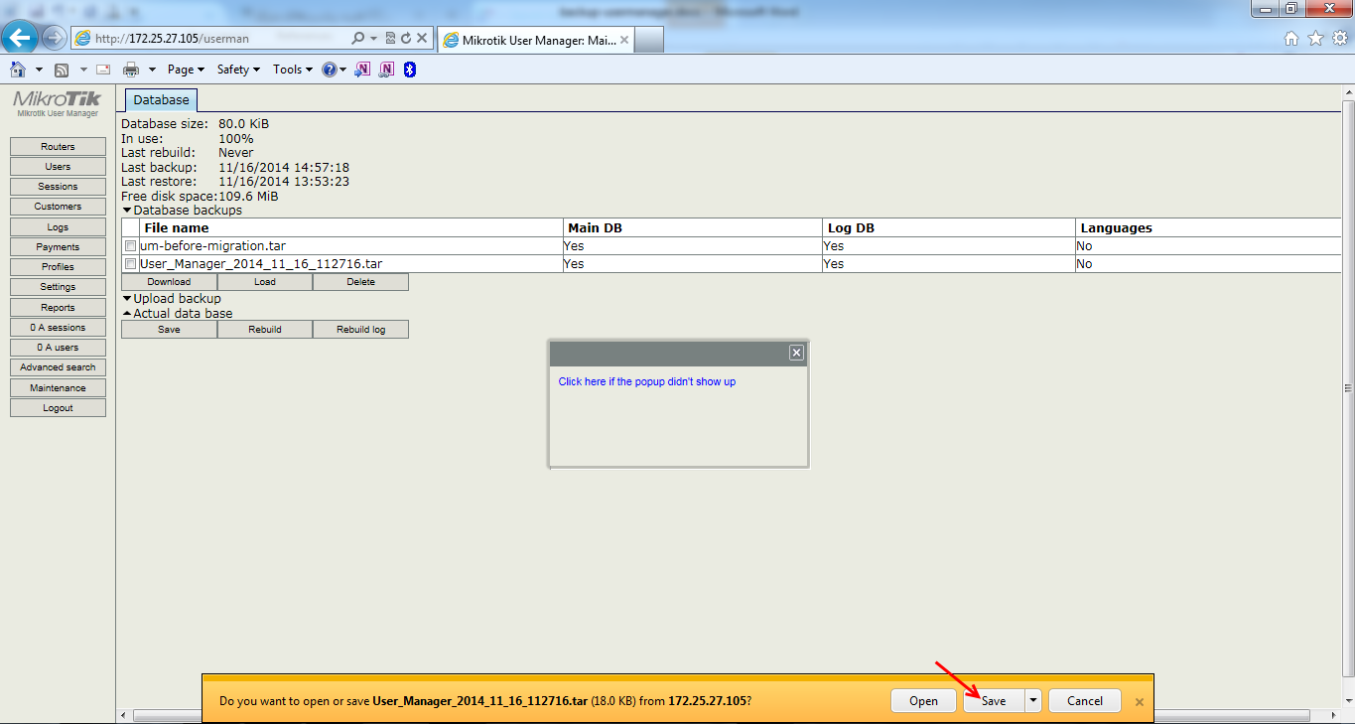
Task: Click Open in the download bar
Action: 923,700
